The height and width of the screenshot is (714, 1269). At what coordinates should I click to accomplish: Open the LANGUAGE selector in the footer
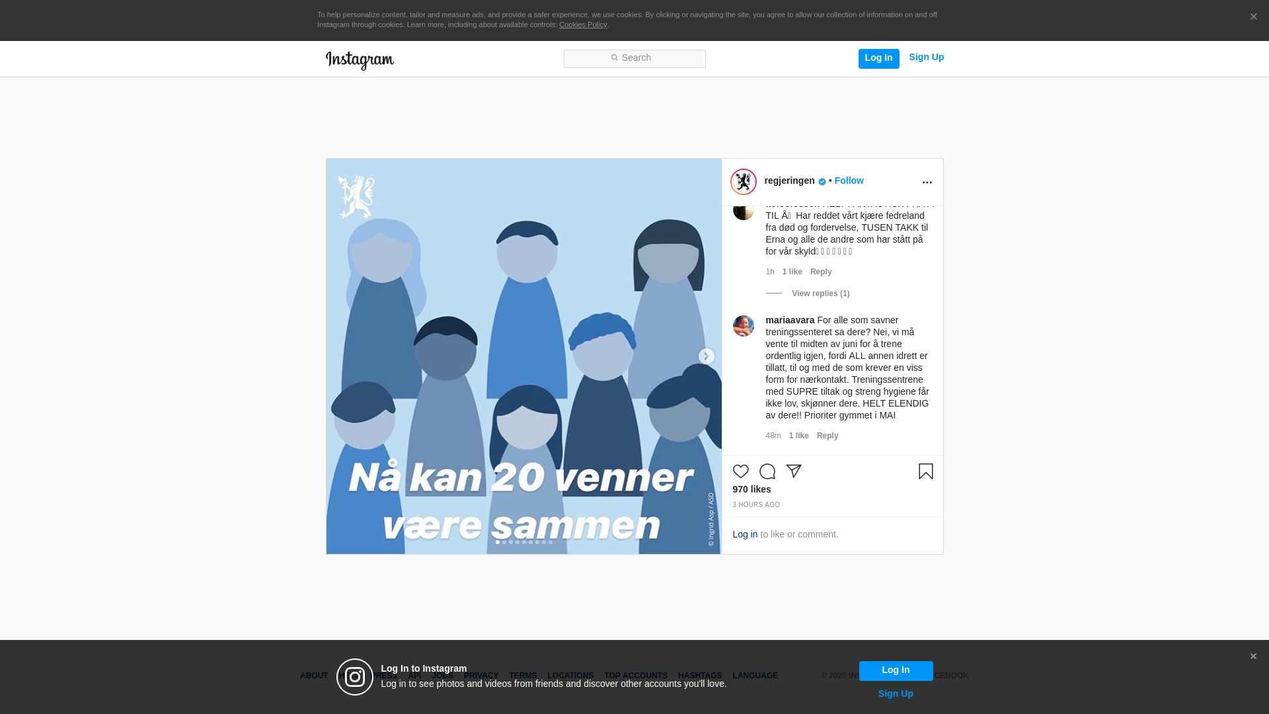[755, 676]
